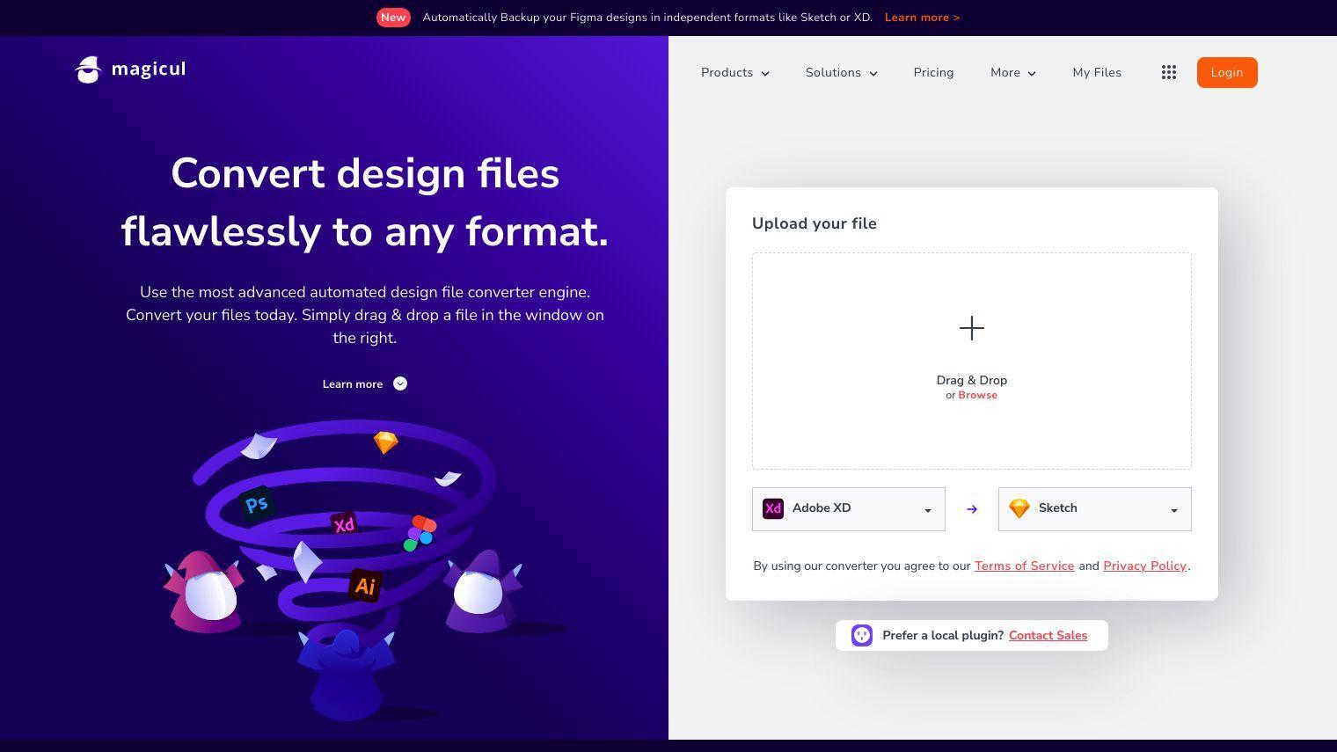Click the Convert design files headline
Image resolution: width=1337 pixels, height=752 pixels.
click(365, 202)
